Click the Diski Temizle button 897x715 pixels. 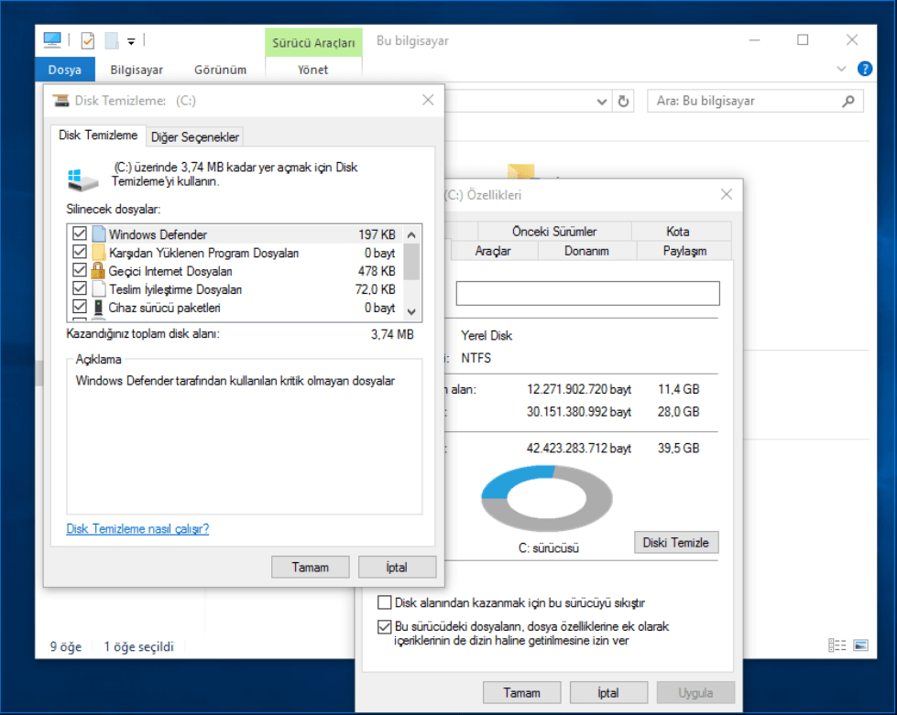[x=676, y=542]
